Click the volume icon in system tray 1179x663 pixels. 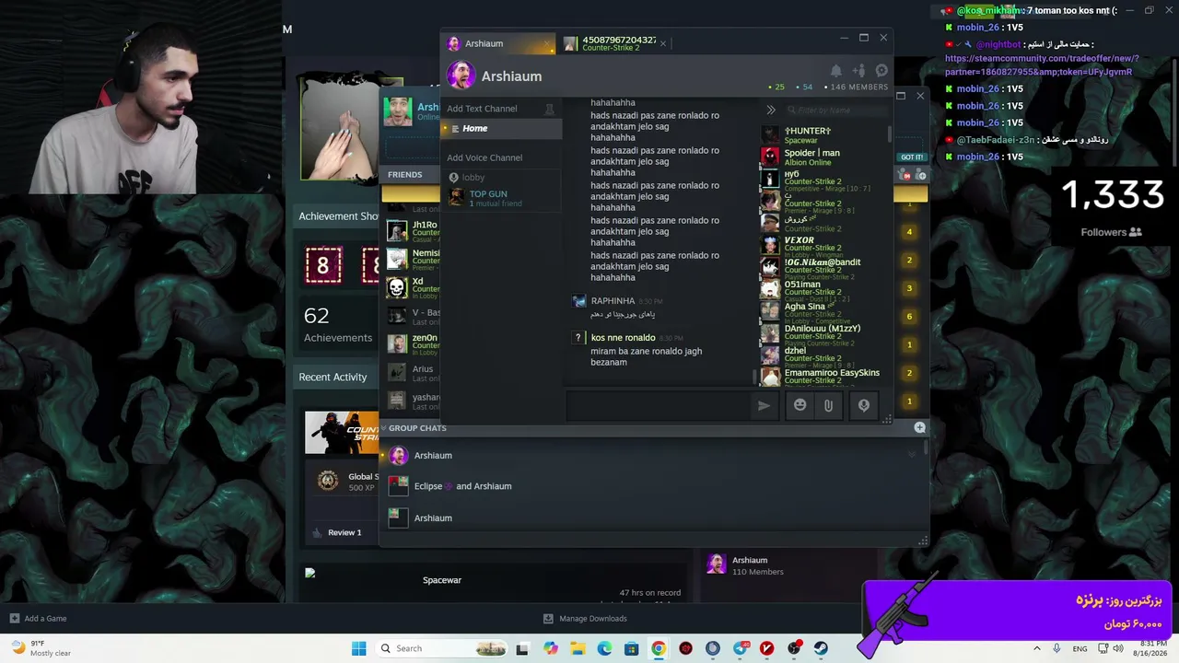[x=1117, y=648]
